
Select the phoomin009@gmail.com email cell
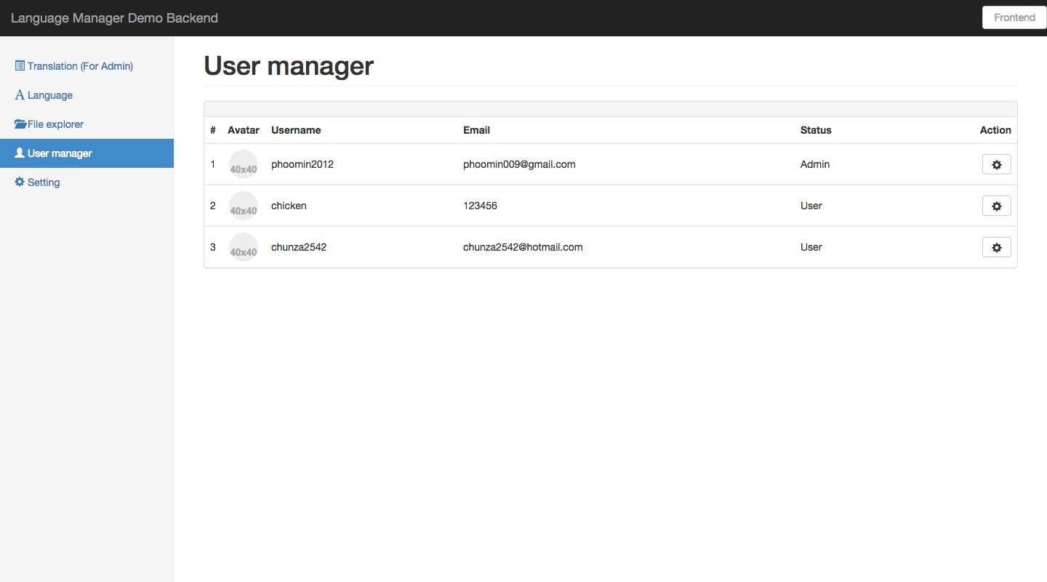(519, 164)
